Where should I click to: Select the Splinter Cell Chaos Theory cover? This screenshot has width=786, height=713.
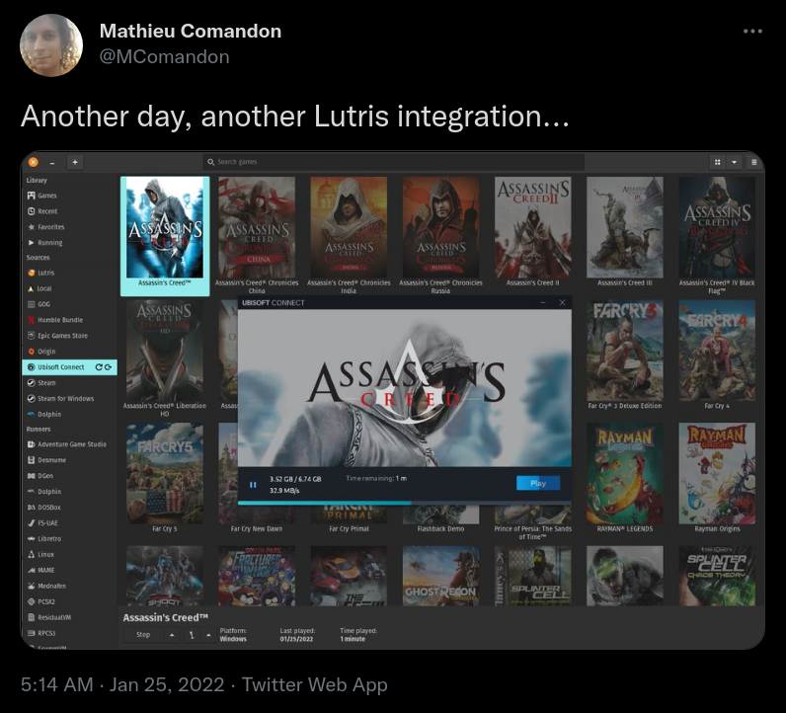pyautogui.click(x=717, y=576)
